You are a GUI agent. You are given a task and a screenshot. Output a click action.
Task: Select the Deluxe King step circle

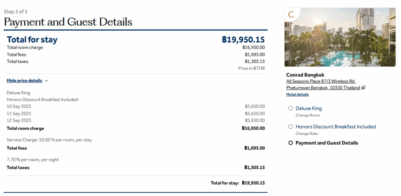(291, 108)
